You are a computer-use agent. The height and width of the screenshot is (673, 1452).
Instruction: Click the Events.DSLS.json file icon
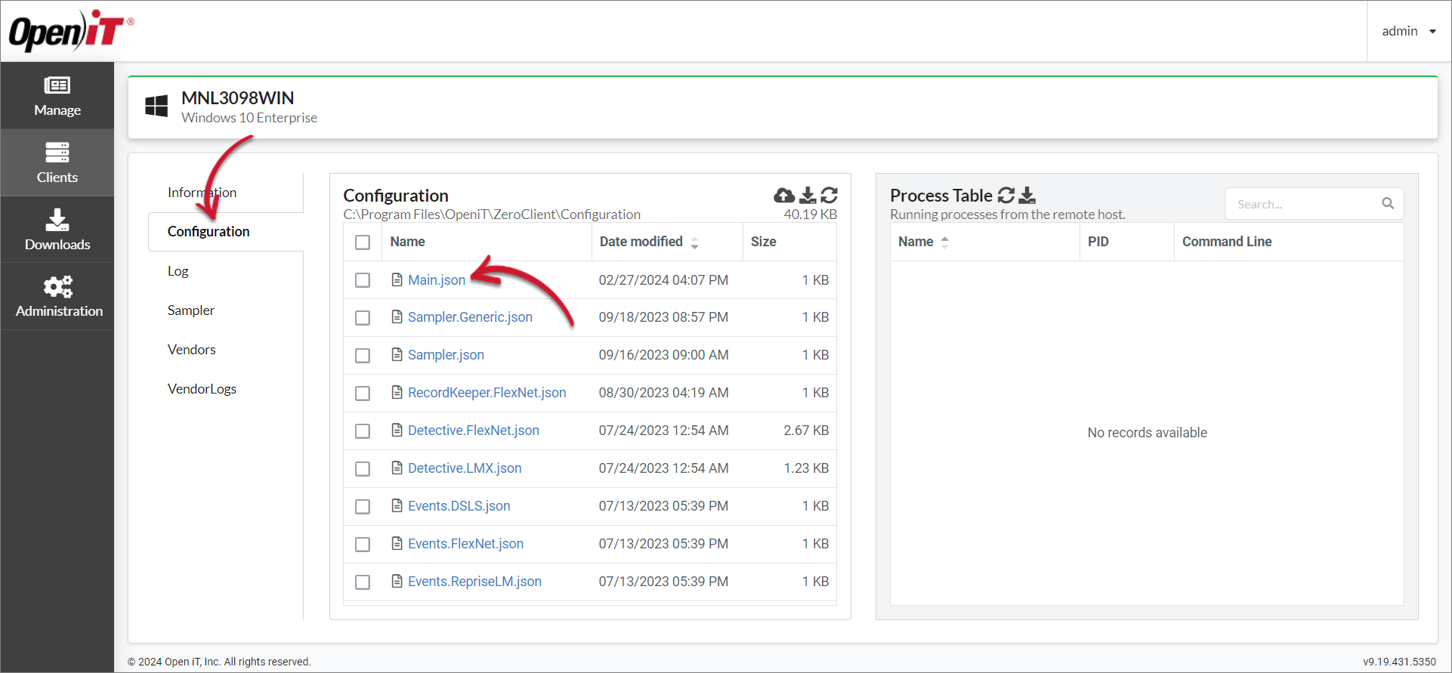pos(397,505)
